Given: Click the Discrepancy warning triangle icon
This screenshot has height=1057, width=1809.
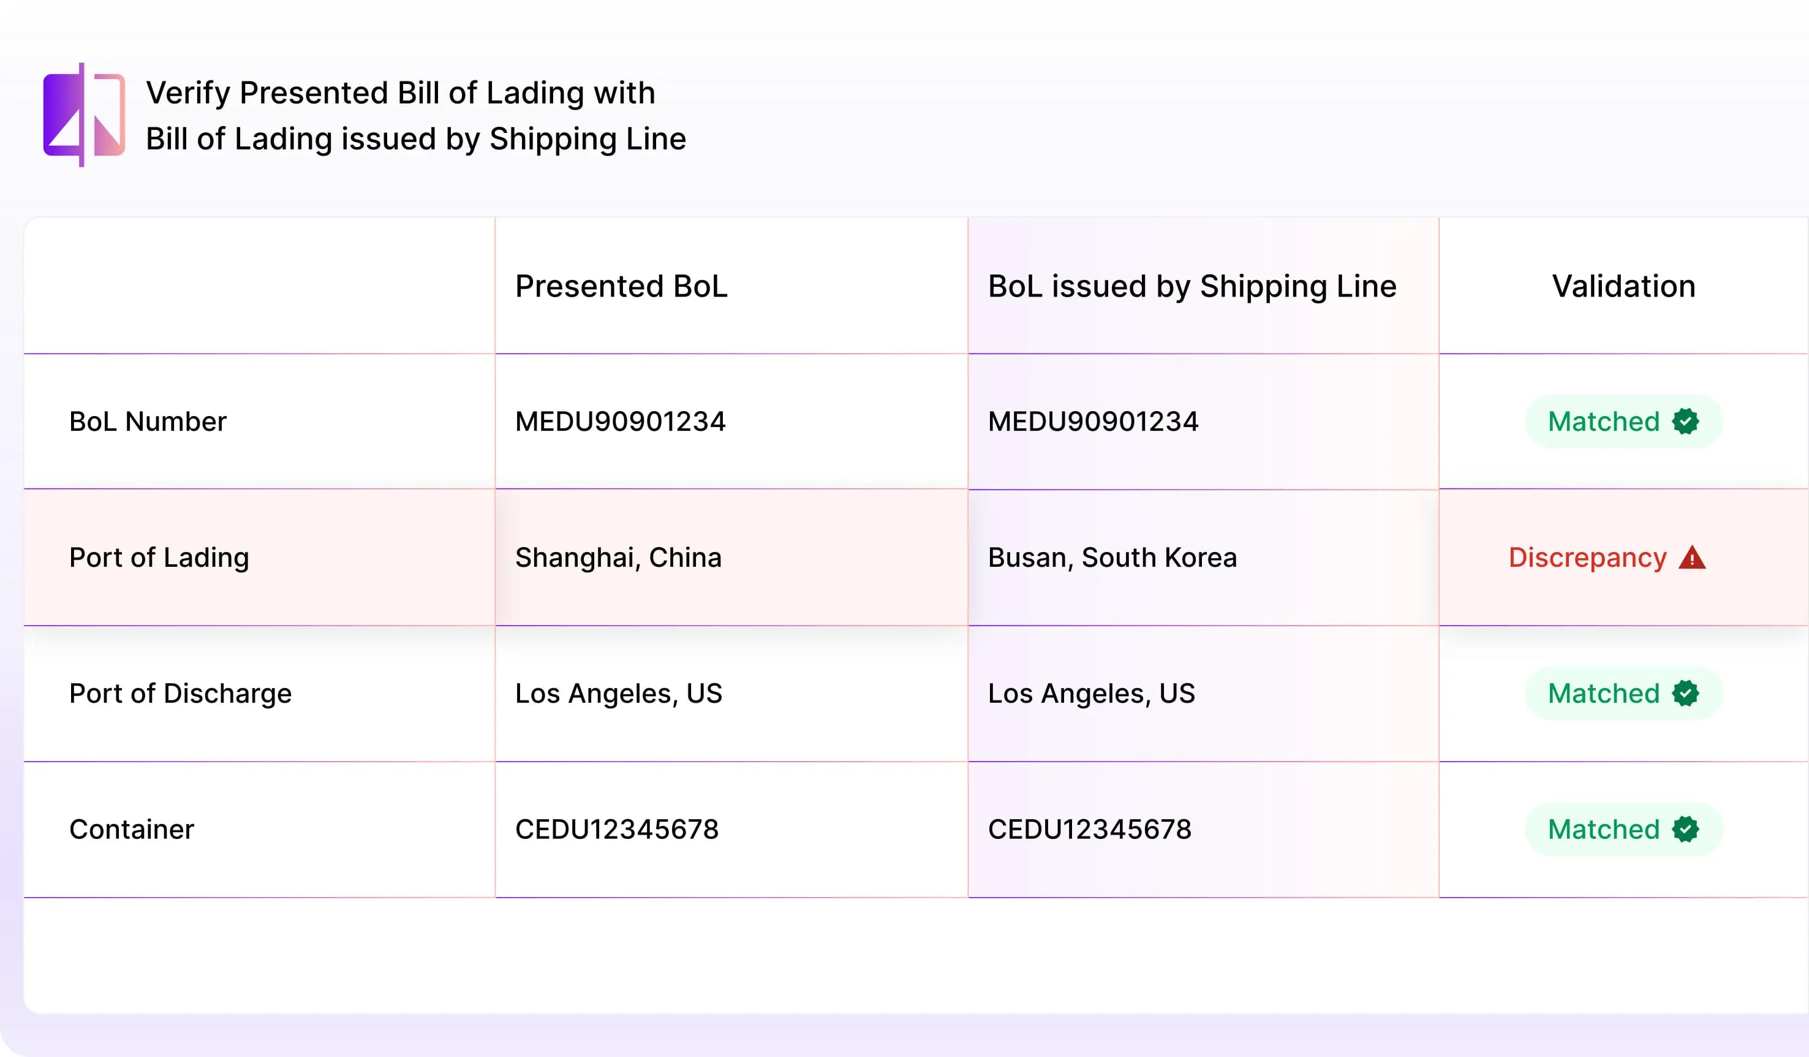Looking at the screenshot, I should 1692,558.
